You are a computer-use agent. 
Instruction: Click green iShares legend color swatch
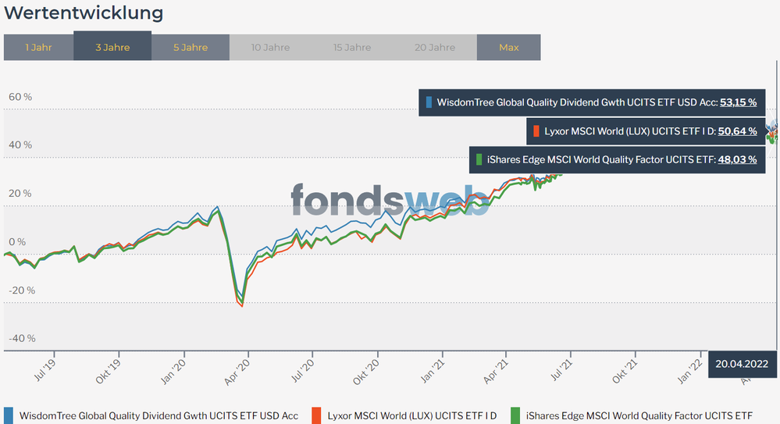[515, 416]
